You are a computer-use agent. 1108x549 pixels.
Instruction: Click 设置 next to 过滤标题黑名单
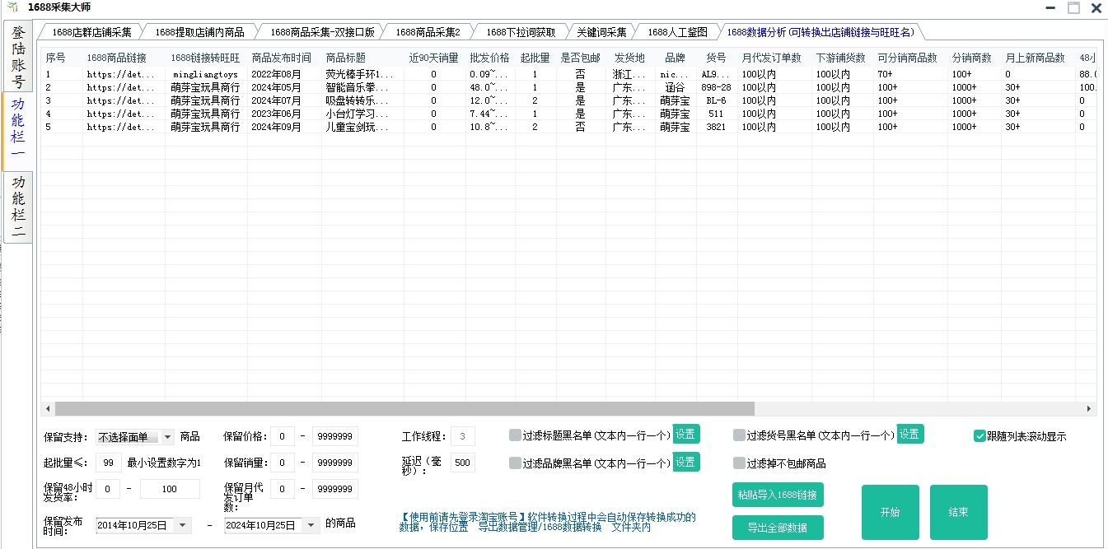tap(686, 435)
